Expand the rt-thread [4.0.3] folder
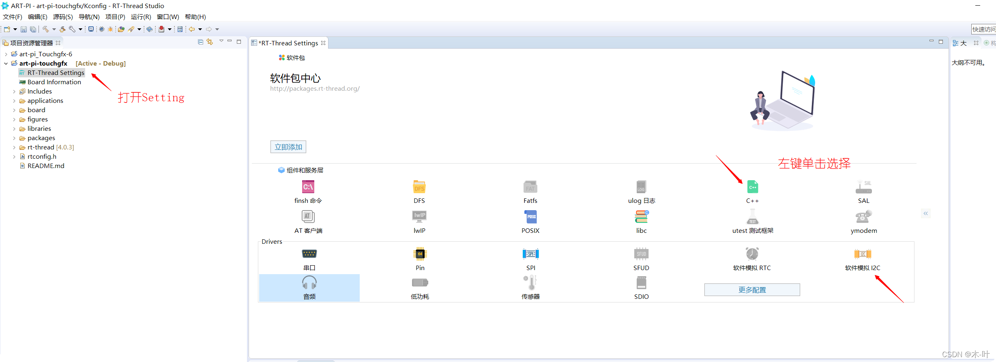 click(x=14, y=147)
